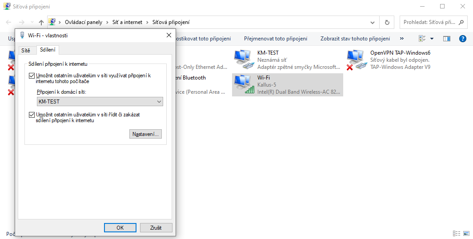
Task: Switch to the Sdílení tab
Action: 48,50
